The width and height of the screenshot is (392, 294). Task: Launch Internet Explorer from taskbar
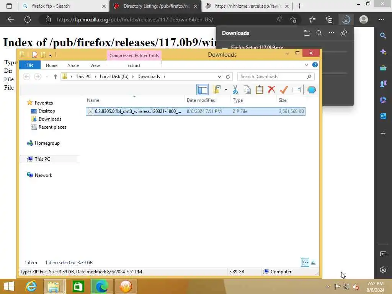(31, 286)
